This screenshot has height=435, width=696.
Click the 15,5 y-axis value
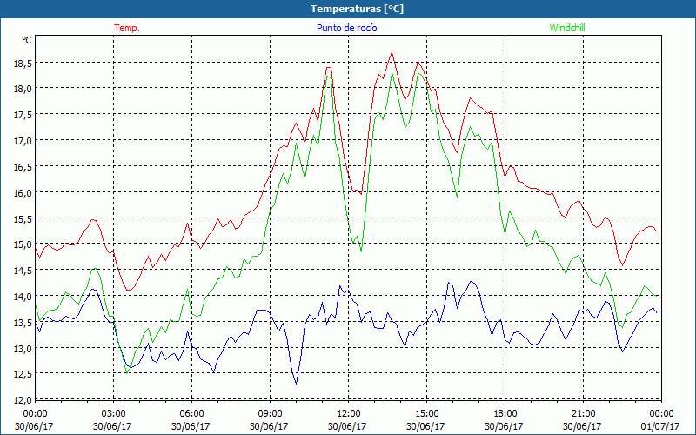[x=23, y=219]
